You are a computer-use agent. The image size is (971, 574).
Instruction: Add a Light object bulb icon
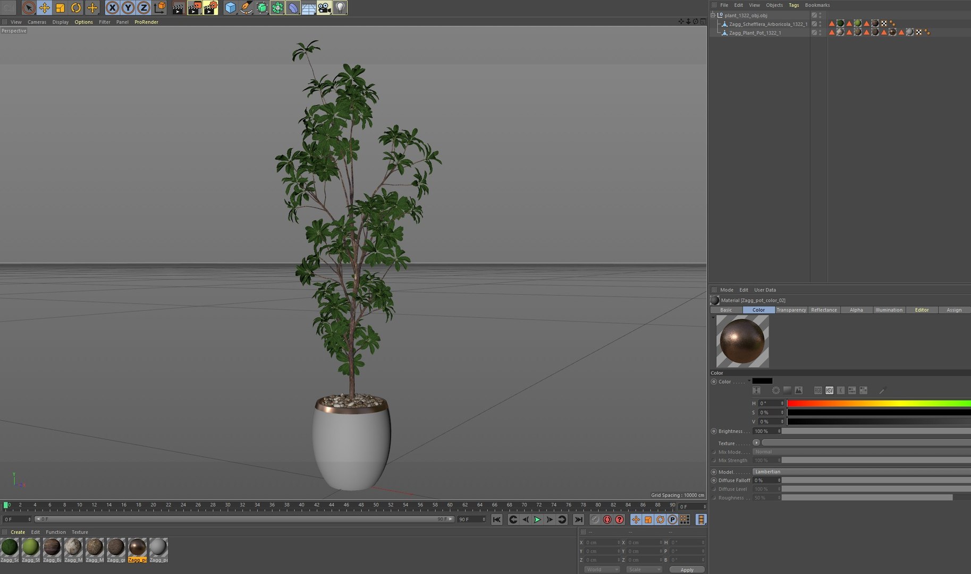click(340, 8)
